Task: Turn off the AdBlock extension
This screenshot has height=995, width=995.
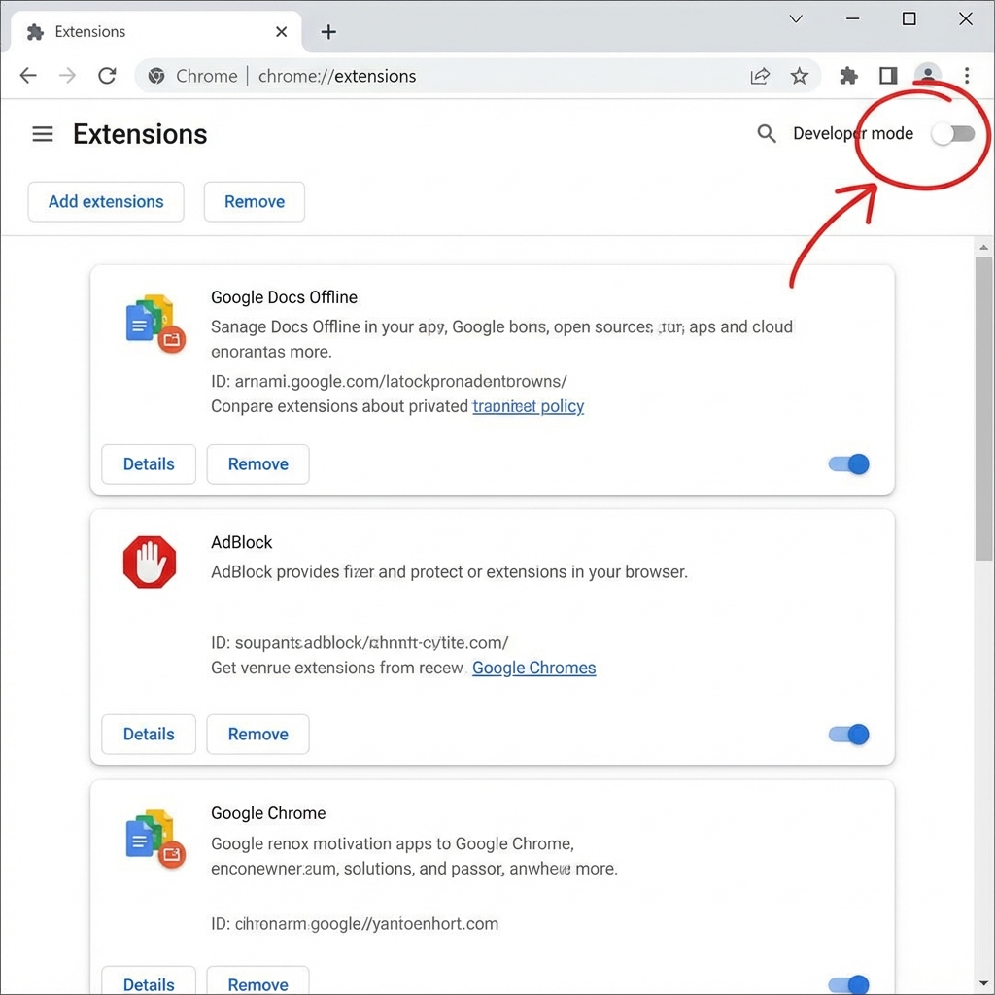Action: [x=847, y=735]
